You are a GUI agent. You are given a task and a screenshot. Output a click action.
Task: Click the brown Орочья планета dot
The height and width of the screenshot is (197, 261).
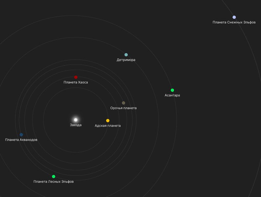[123, 103]
